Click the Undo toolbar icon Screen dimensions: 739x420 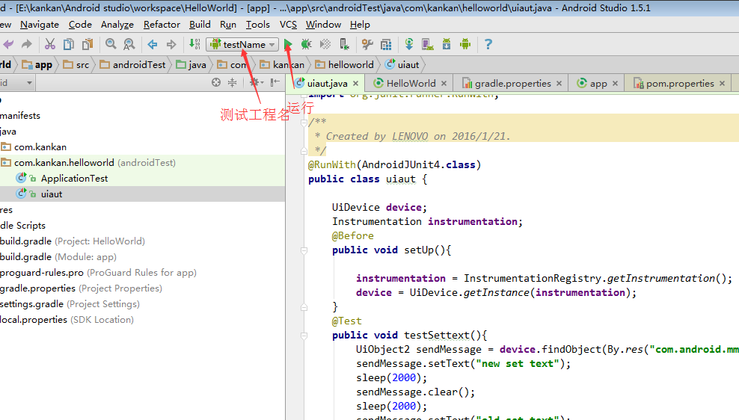pos(8,44)
